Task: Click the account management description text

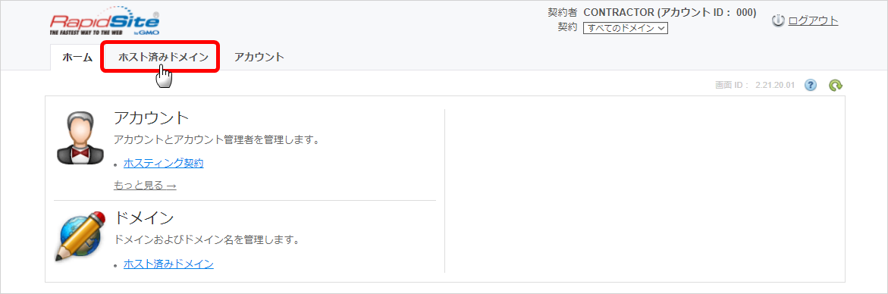Action: click(x=216, y=139)
